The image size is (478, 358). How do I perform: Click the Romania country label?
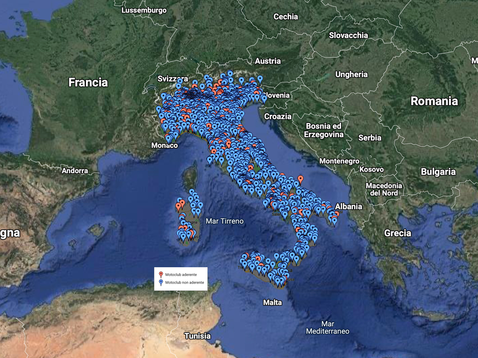pyautogui.click(x=434, y=101)
